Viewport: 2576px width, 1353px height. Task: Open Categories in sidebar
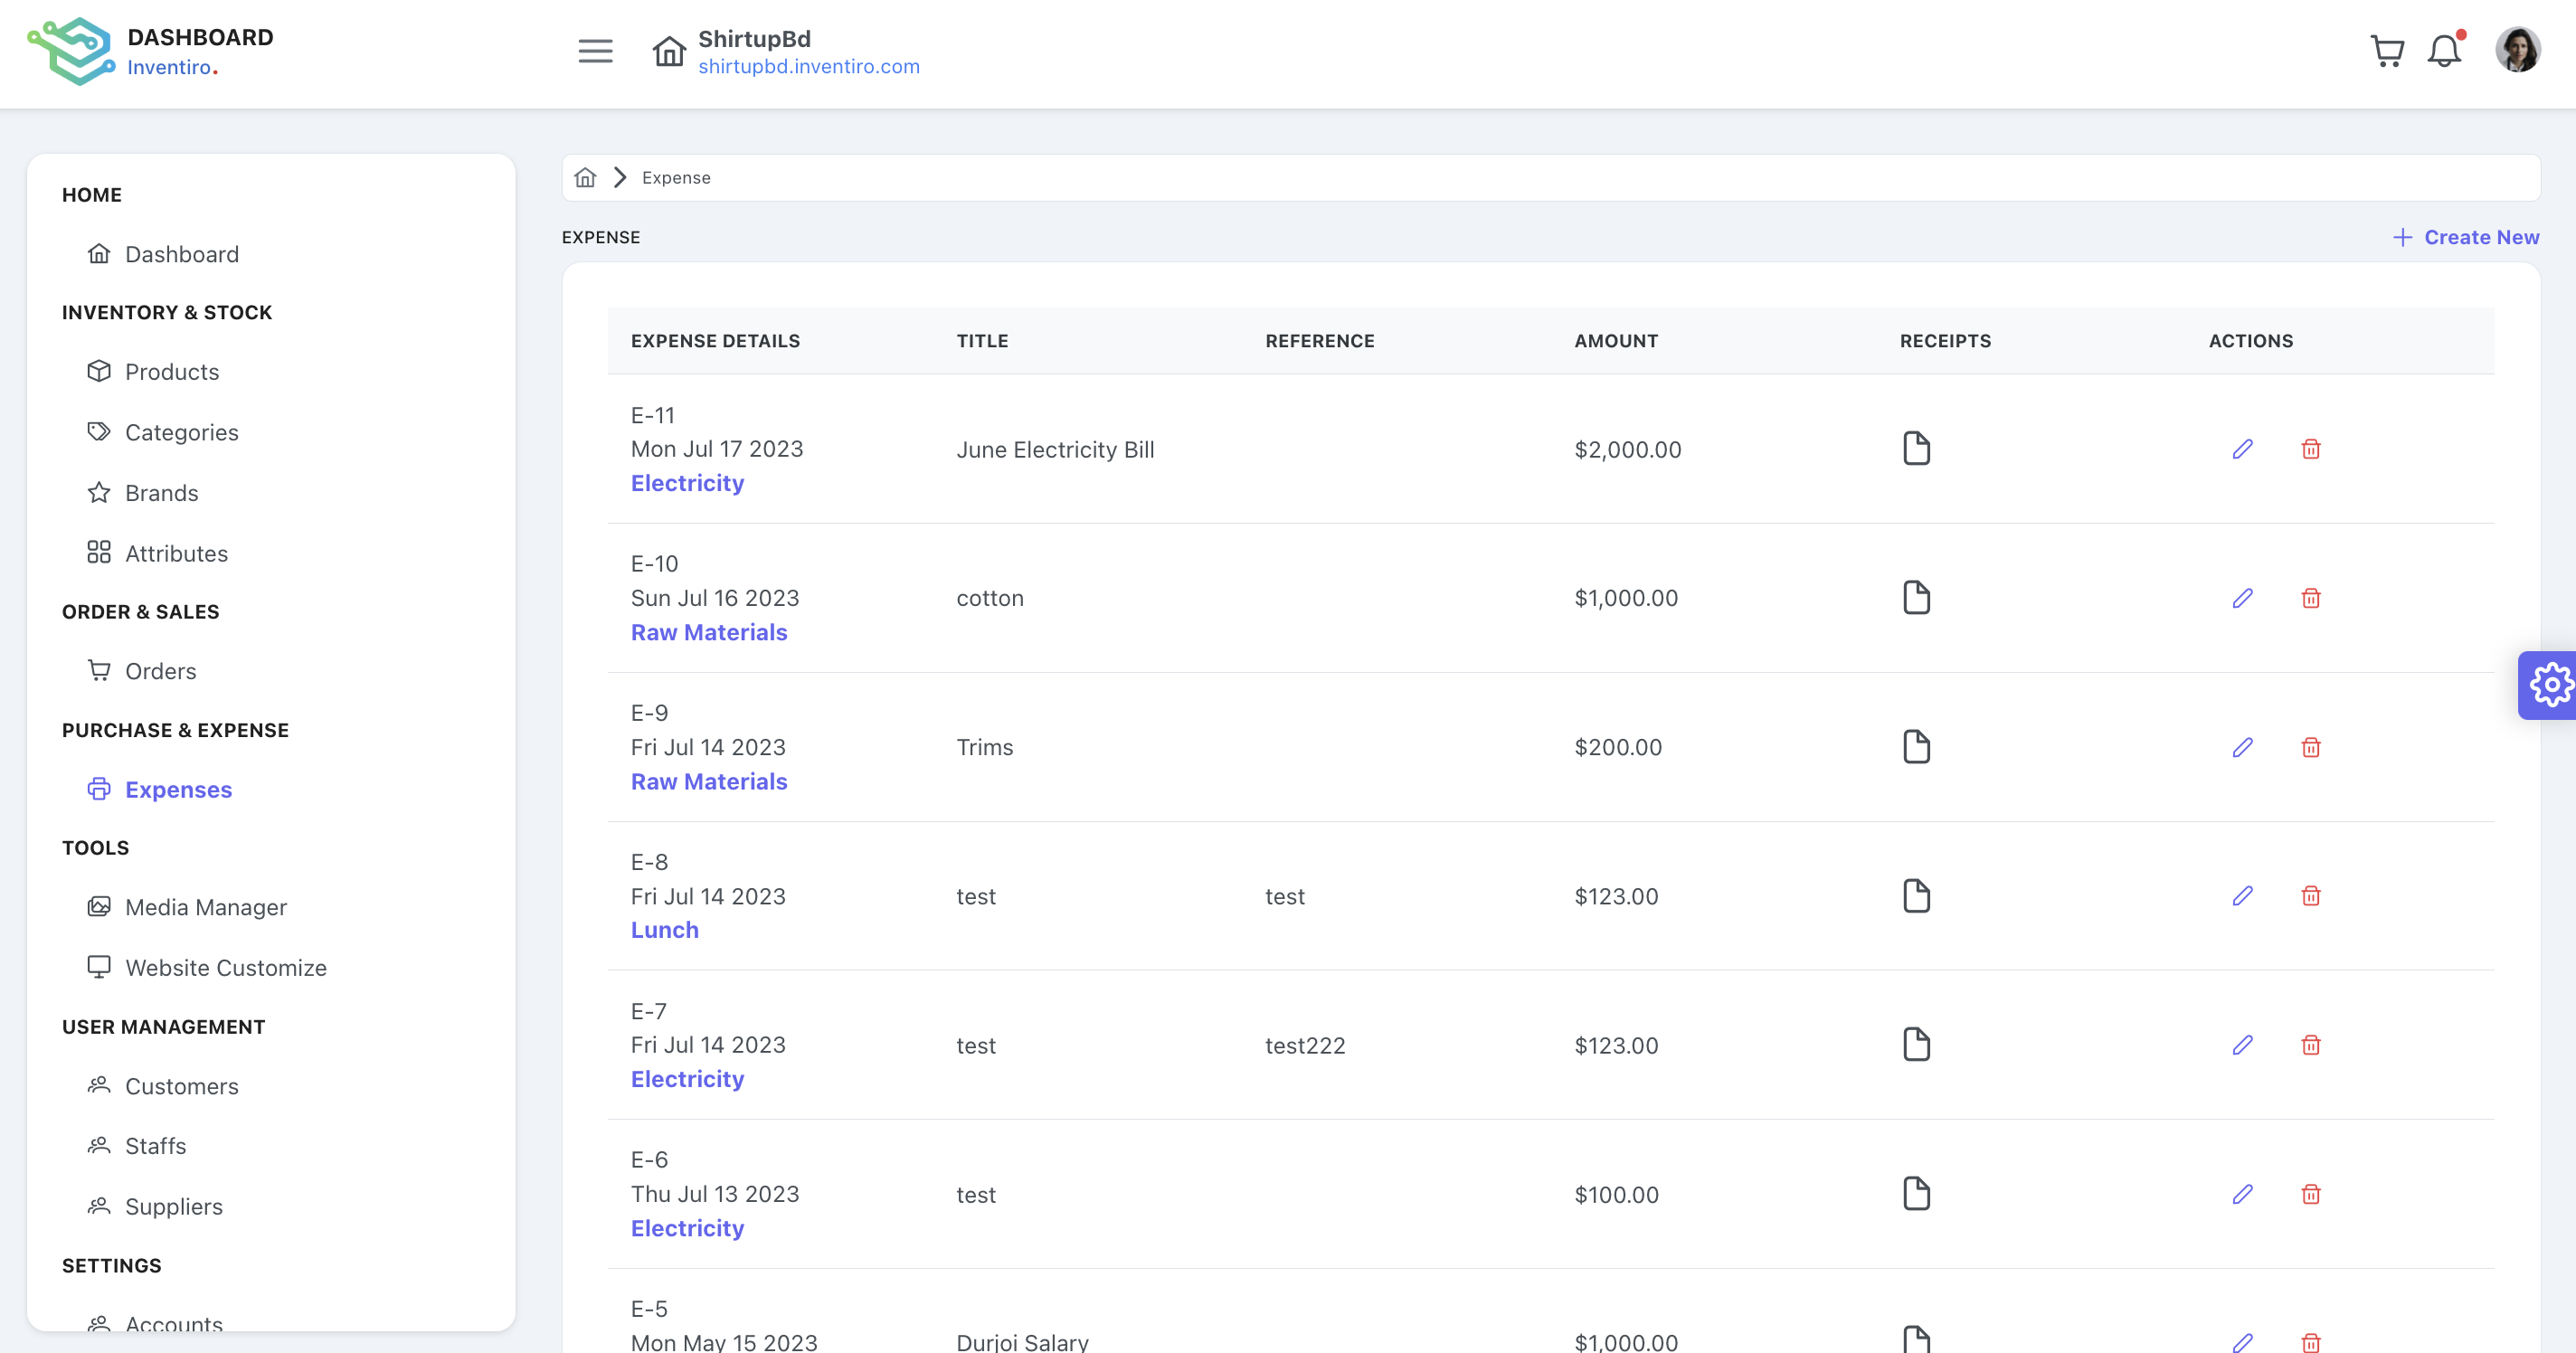click(x=163, y=432)
